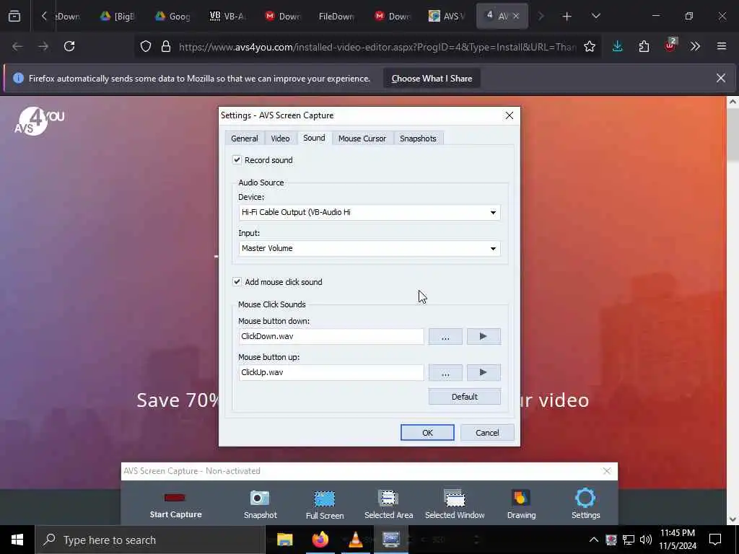Open Firefox extensions puzzle icon
The image size is (739, 554).
[x=644, y=46]
